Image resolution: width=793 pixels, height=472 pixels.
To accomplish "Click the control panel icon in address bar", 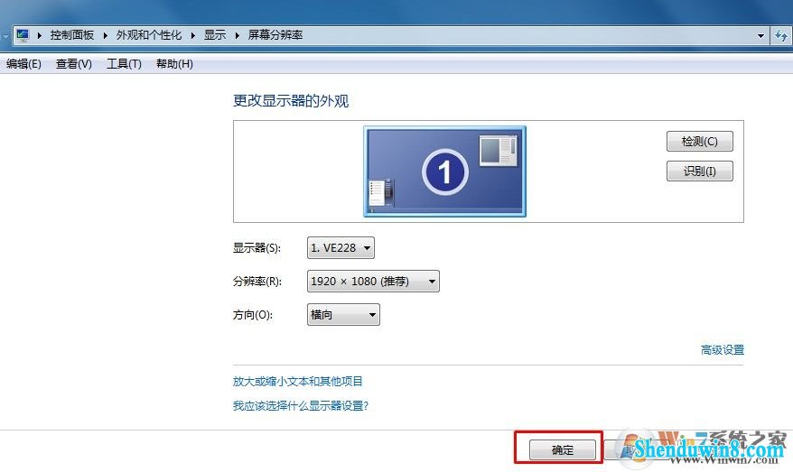I will coord(23,35).
